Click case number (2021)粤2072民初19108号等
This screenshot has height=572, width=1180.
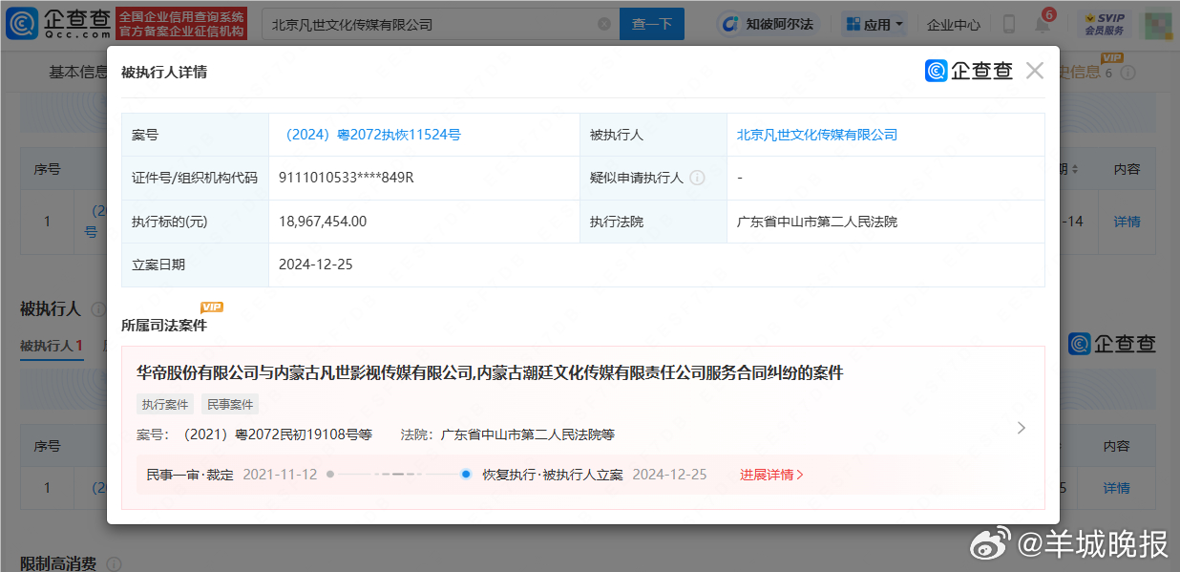(273, 434)
